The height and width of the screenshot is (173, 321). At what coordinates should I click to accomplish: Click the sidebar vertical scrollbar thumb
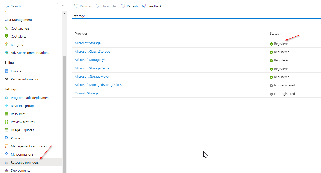point(64,114)
